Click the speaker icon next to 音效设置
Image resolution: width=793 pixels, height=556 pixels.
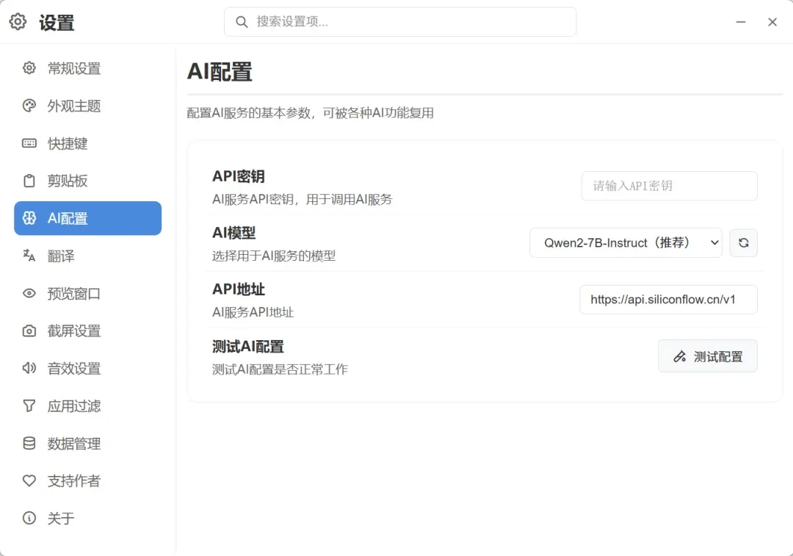point(29,368)
